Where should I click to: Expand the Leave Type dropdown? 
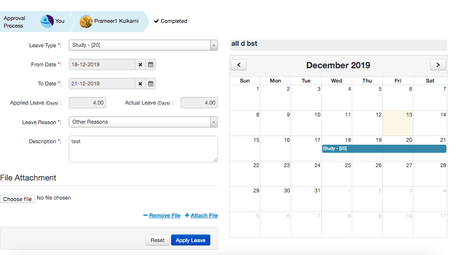coord(214,45)
